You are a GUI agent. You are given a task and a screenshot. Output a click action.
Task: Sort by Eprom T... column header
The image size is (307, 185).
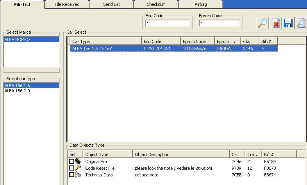click(228, 41)
